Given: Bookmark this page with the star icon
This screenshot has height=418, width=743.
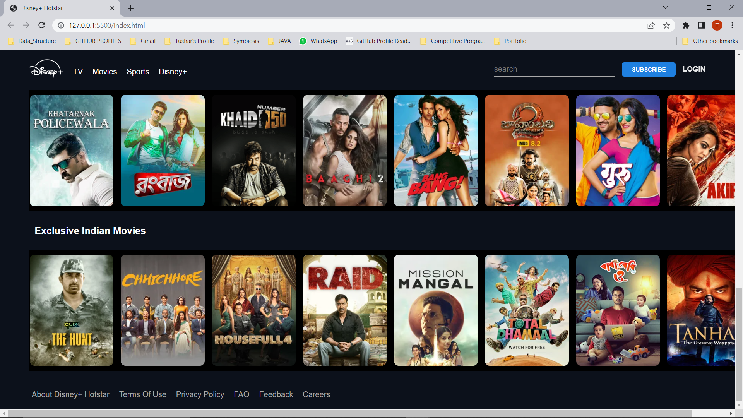Looking at the screenshot, I should pos(666,25).
